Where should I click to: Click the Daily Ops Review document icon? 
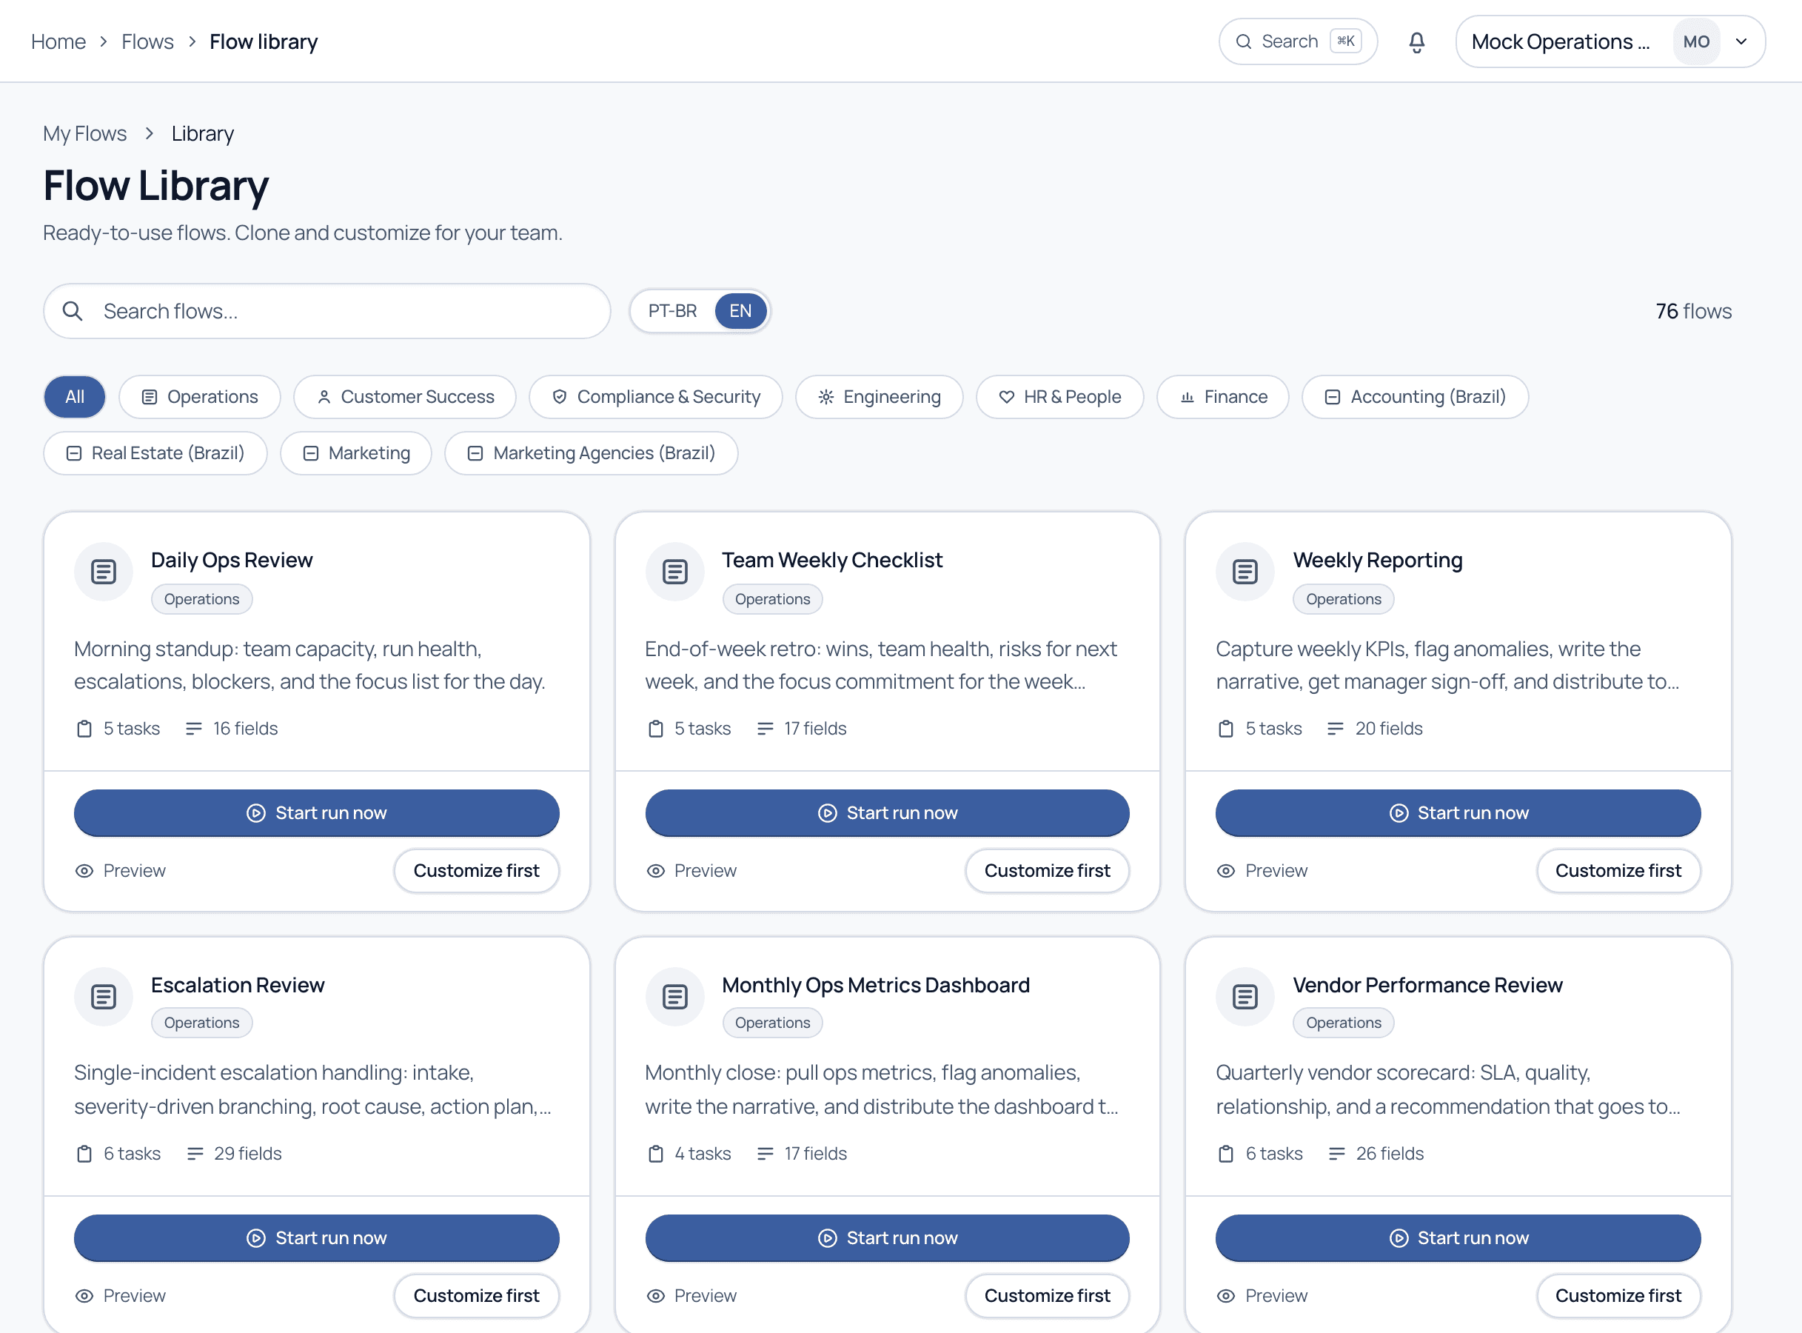pos(103,572)
